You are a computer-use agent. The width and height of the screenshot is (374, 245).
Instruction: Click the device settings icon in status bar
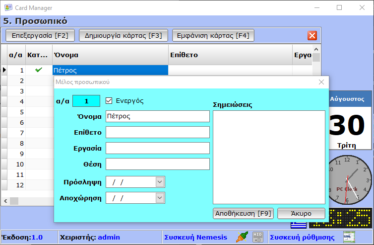click(349, 237)
